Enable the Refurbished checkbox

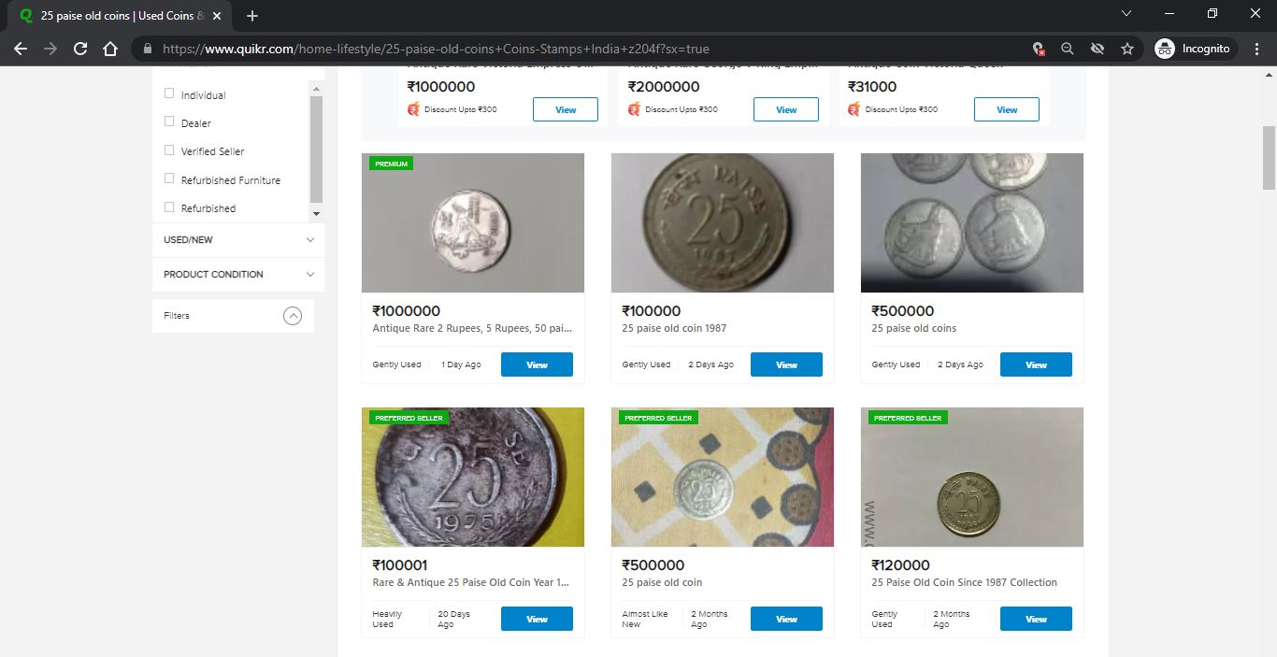click(169, 207)
